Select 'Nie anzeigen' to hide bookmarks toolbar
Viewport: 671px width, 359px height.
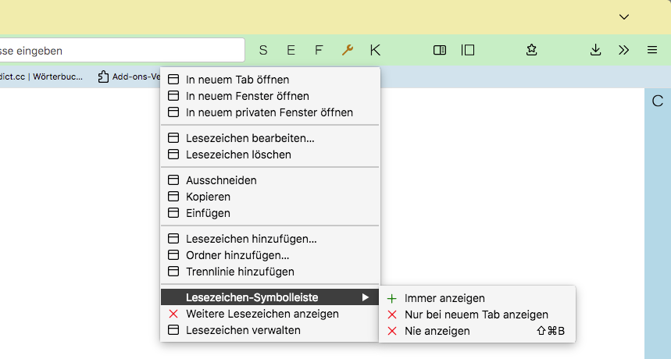click(437, 331)
